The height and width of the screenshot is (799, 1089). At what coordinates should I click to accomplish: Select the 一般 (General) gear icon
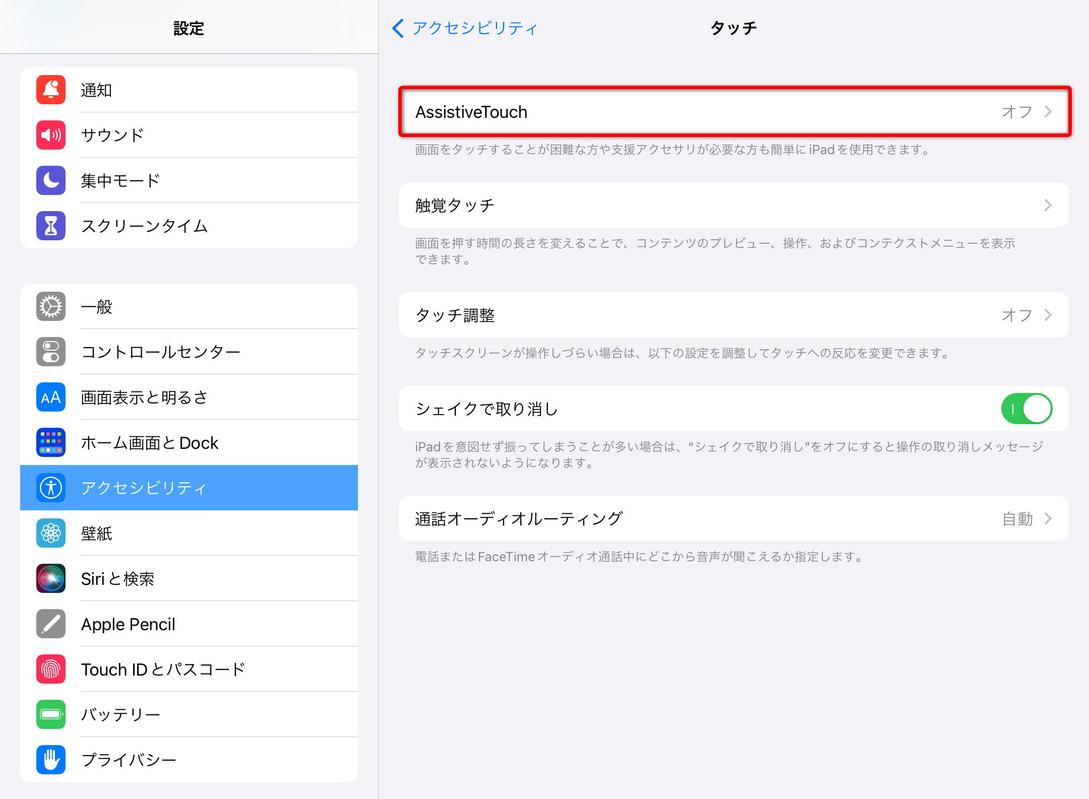pyautogui.click(x=50, y=306)
